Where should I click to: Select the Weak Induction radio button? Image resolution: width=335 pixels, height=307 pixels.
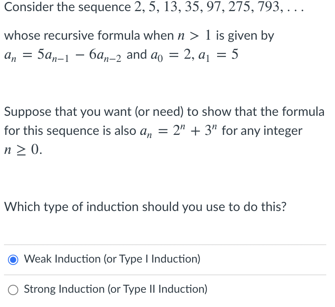[13, 259]
